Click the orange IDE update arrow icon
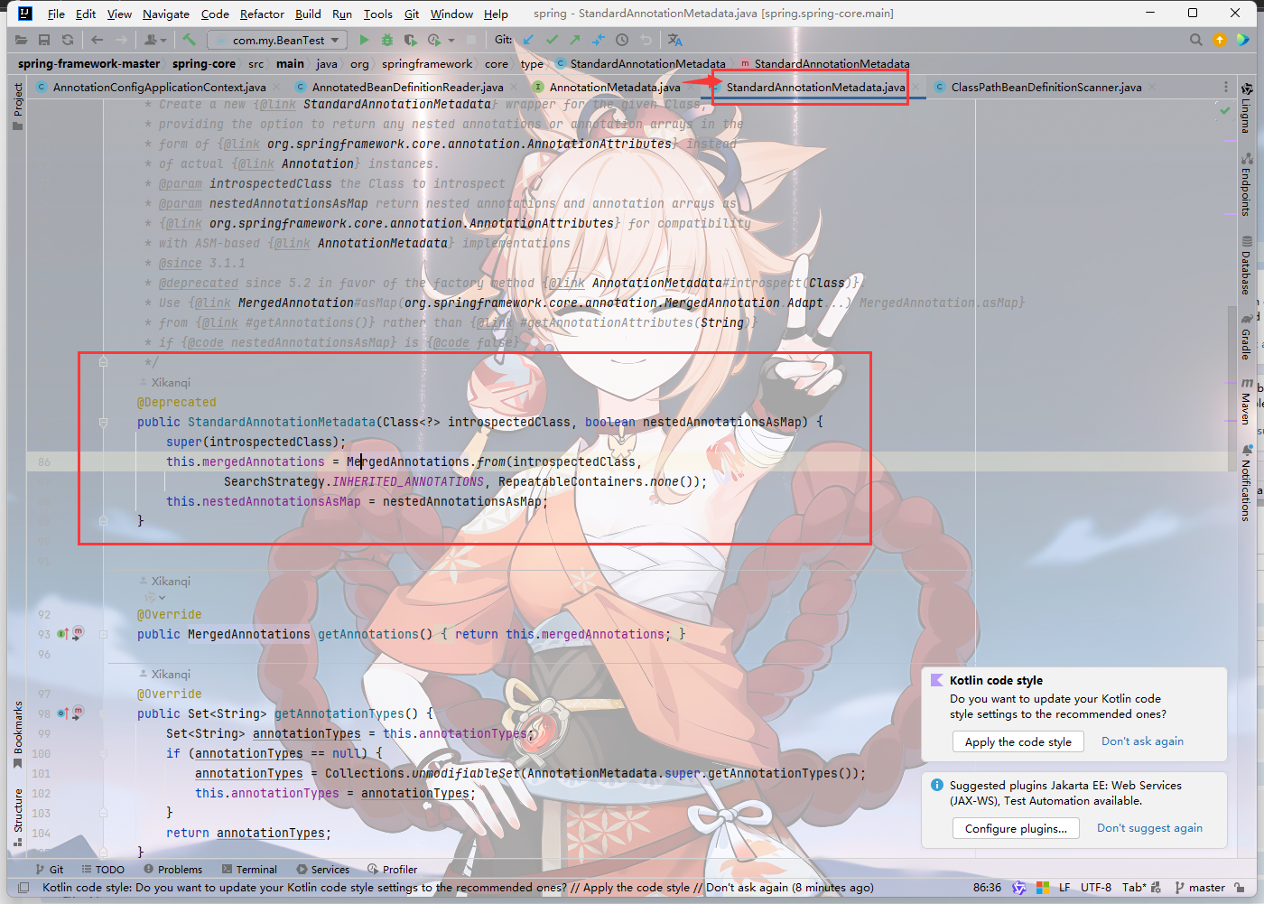The height and width of the screenshot is (904, 1264). [x=1220, y=40]
